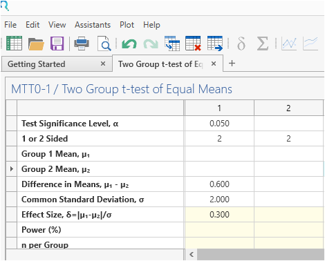Open the Plot menu

pos(127,25)
